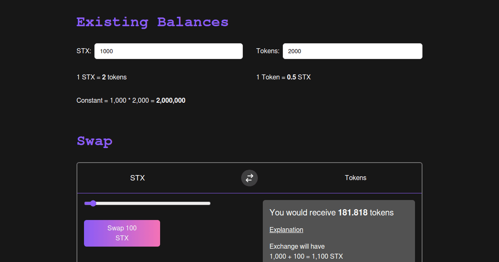
Task: Click the "Existing Balances" heading
Action: tap(152, 22)
